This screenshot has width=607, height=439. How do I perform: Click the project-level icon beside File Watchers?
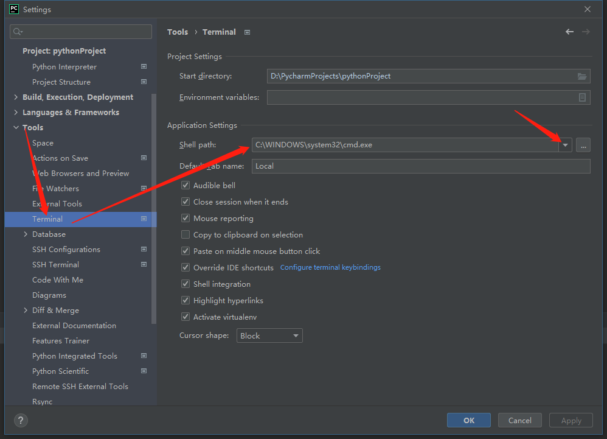click(x=144, y=188)
